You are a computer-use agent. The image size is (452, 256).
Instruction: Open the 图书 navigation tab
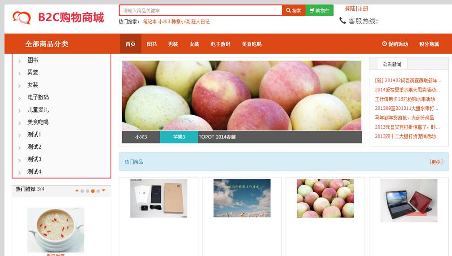152,44
